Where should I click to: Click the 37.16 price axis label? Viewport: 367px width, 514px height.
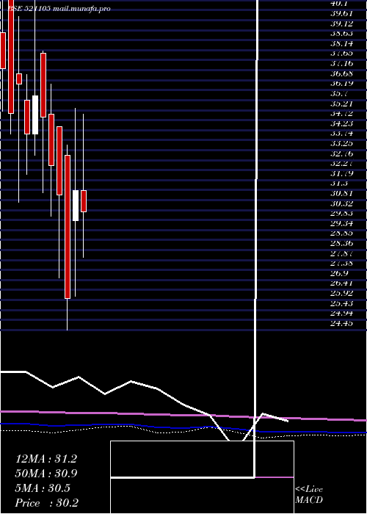[x=341, y=64]
